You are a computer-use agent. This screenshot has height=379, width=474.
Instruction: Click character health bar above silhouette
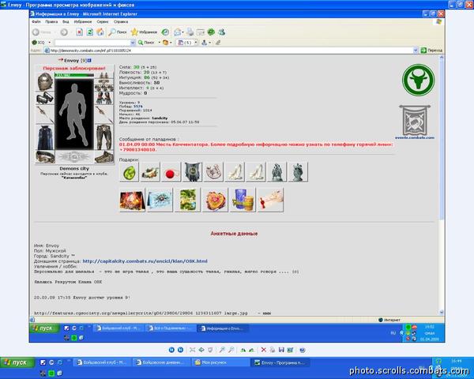coord(74,75)
